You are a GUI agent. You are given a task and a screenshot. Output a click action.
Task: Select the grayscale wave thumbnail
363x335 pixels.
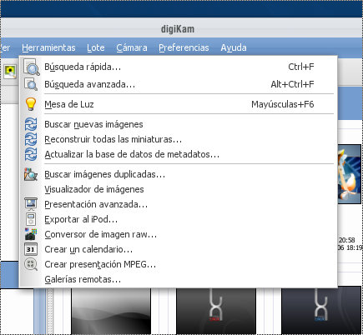(111, 311)
